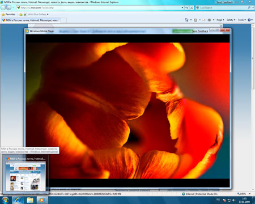Click the Internet Explorer address bar
The width and height of the screenshot is (255, 204).
99,8
